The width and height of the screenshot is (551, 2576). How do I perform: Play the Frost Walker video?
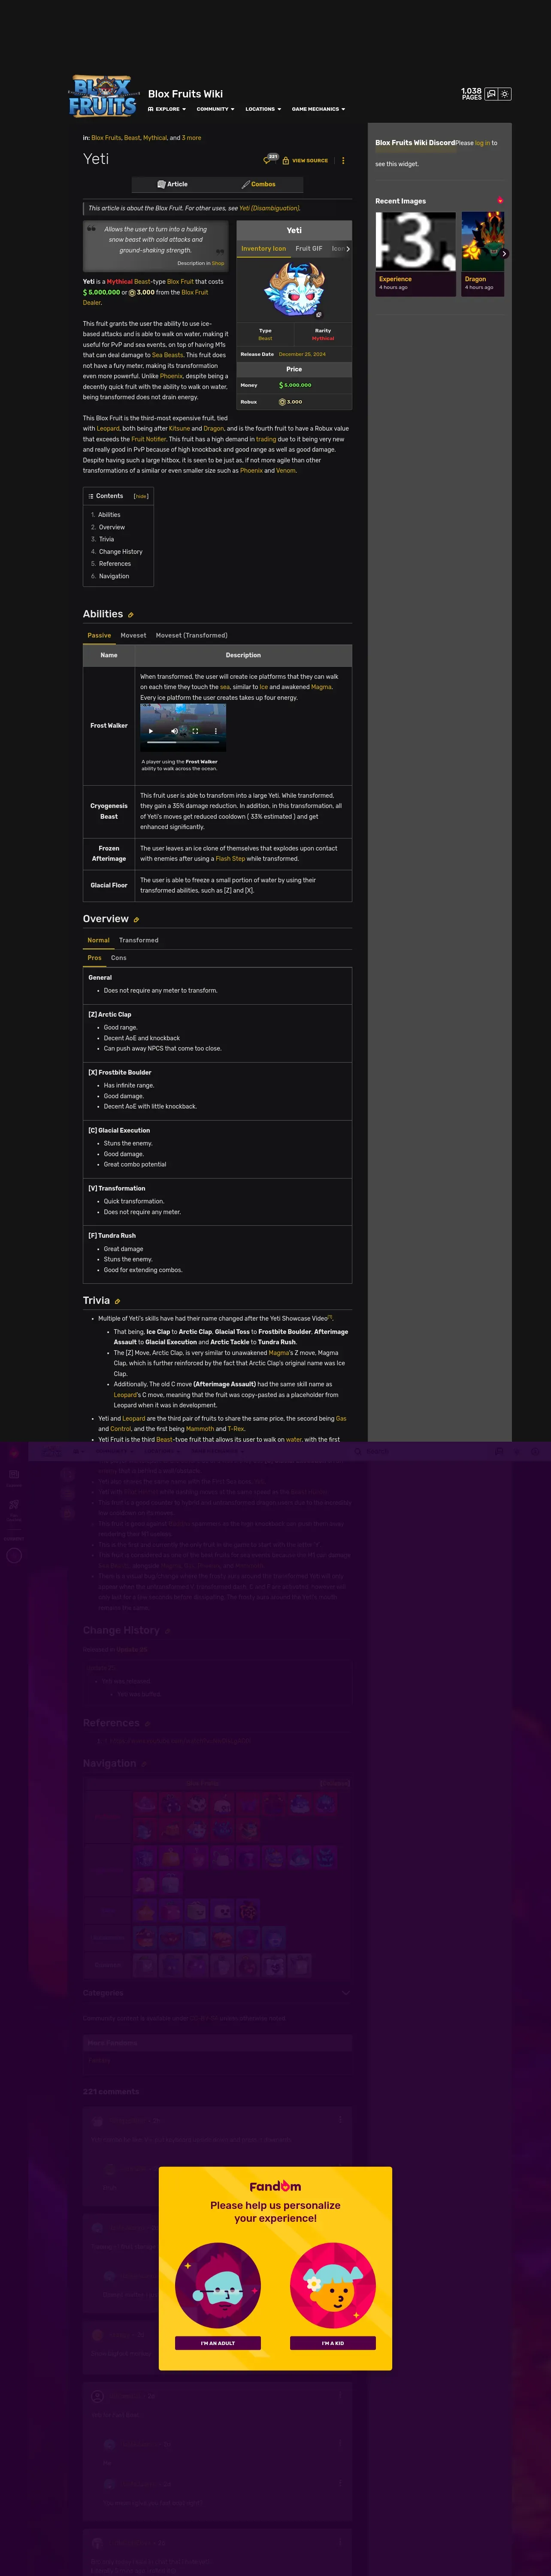[151, 731]
